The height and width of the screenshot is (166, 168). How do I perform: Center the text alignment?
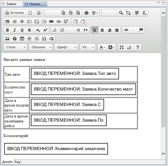(x=102, y=30)
